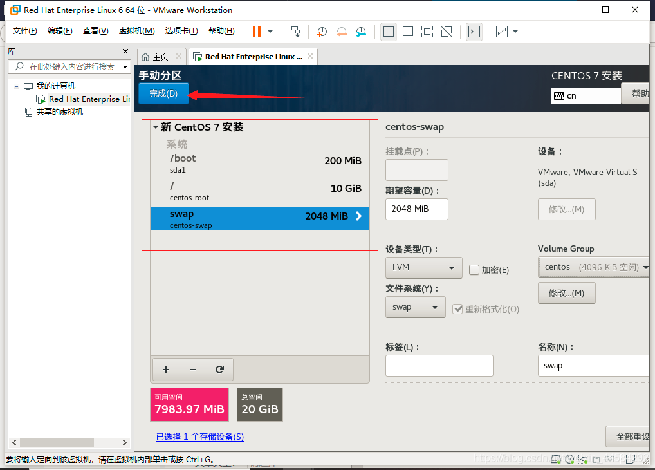The width and height of the screenshot is (655, 470).
Task: Click the 期望容量 field showing 2048 MiB
Action: tap(417, 209)
